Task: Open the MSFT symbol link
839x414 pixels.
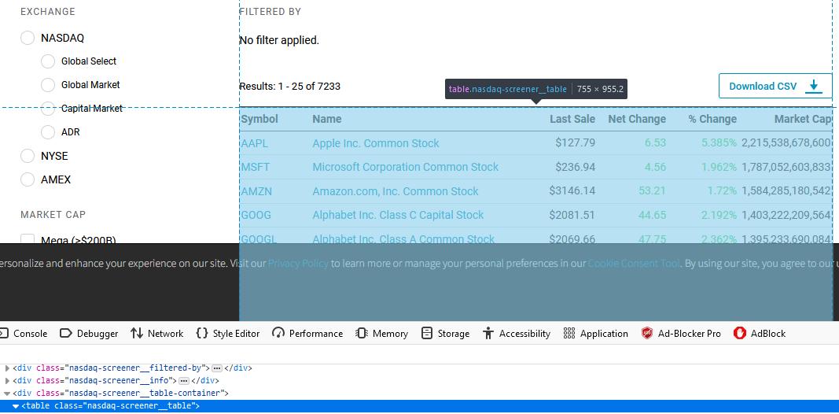Action: 256,167
